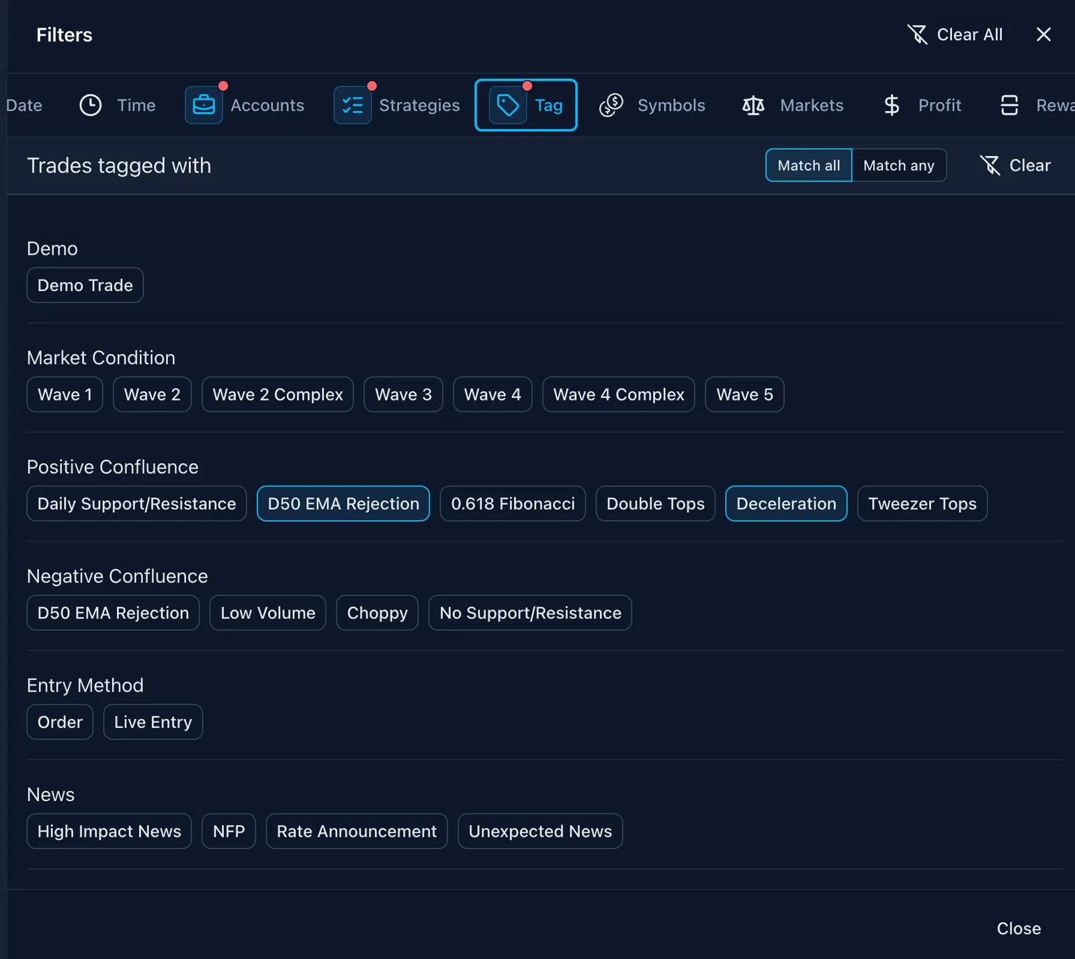This screenshot has width=1075, height=959.
Task: Select the Tweezer Tops tag
Action: [922, 503]
